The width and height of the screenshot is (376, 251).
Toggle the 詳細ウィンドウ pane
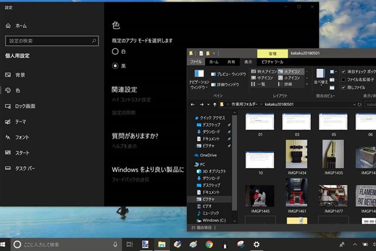click(225, 85)
